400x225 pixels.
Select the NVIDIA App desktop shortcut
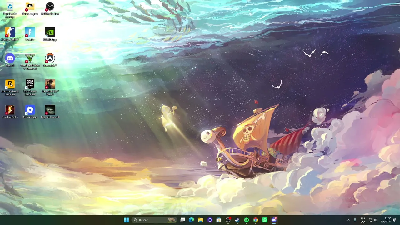[x=50, y=34]
